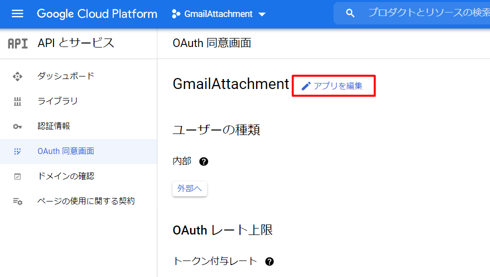Open the hamburger navigation menu
Viewport: 490px width, 277px height.
click(x=17, y=14)
